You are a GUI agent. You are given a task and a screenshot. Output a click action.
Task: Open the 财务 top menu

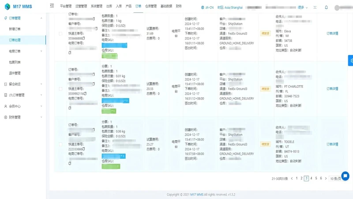179,6
